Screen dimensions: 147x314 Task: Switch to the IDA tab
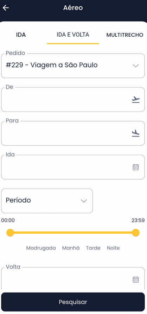pyautogui.click(x=21, y=35)
